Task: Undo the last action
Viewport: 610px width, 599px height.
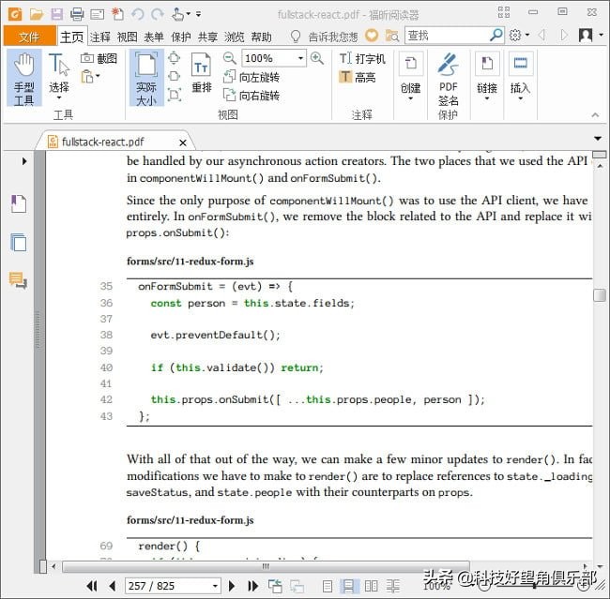Action: tap(137, 14)
